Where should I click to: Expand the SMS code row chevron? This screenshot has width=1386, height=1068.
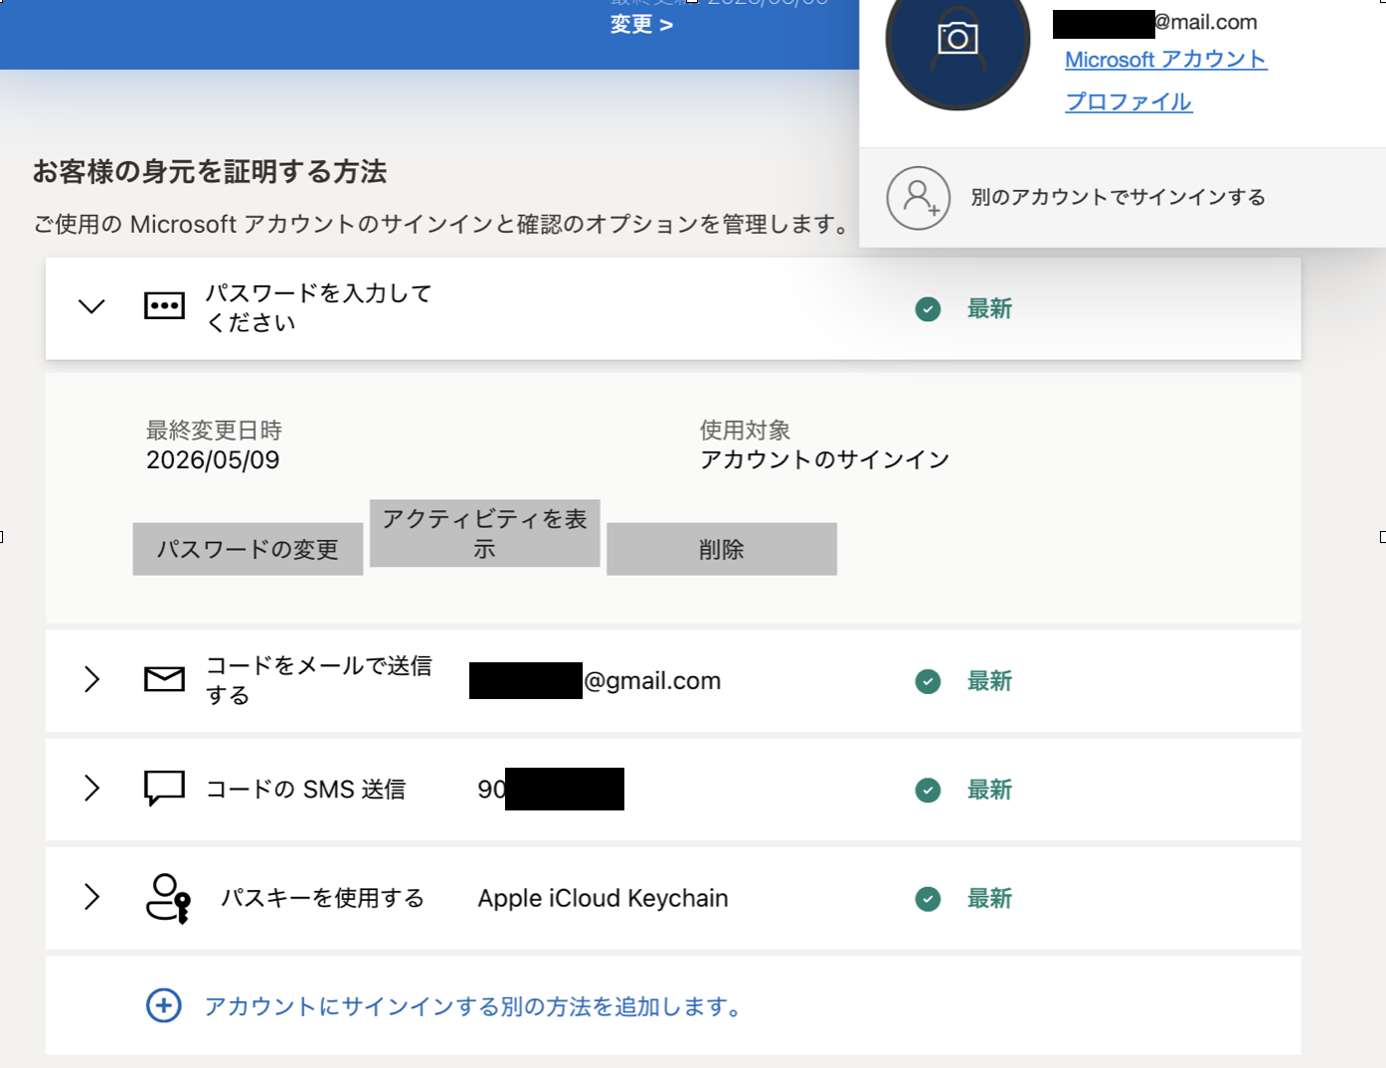coord(91,788)
